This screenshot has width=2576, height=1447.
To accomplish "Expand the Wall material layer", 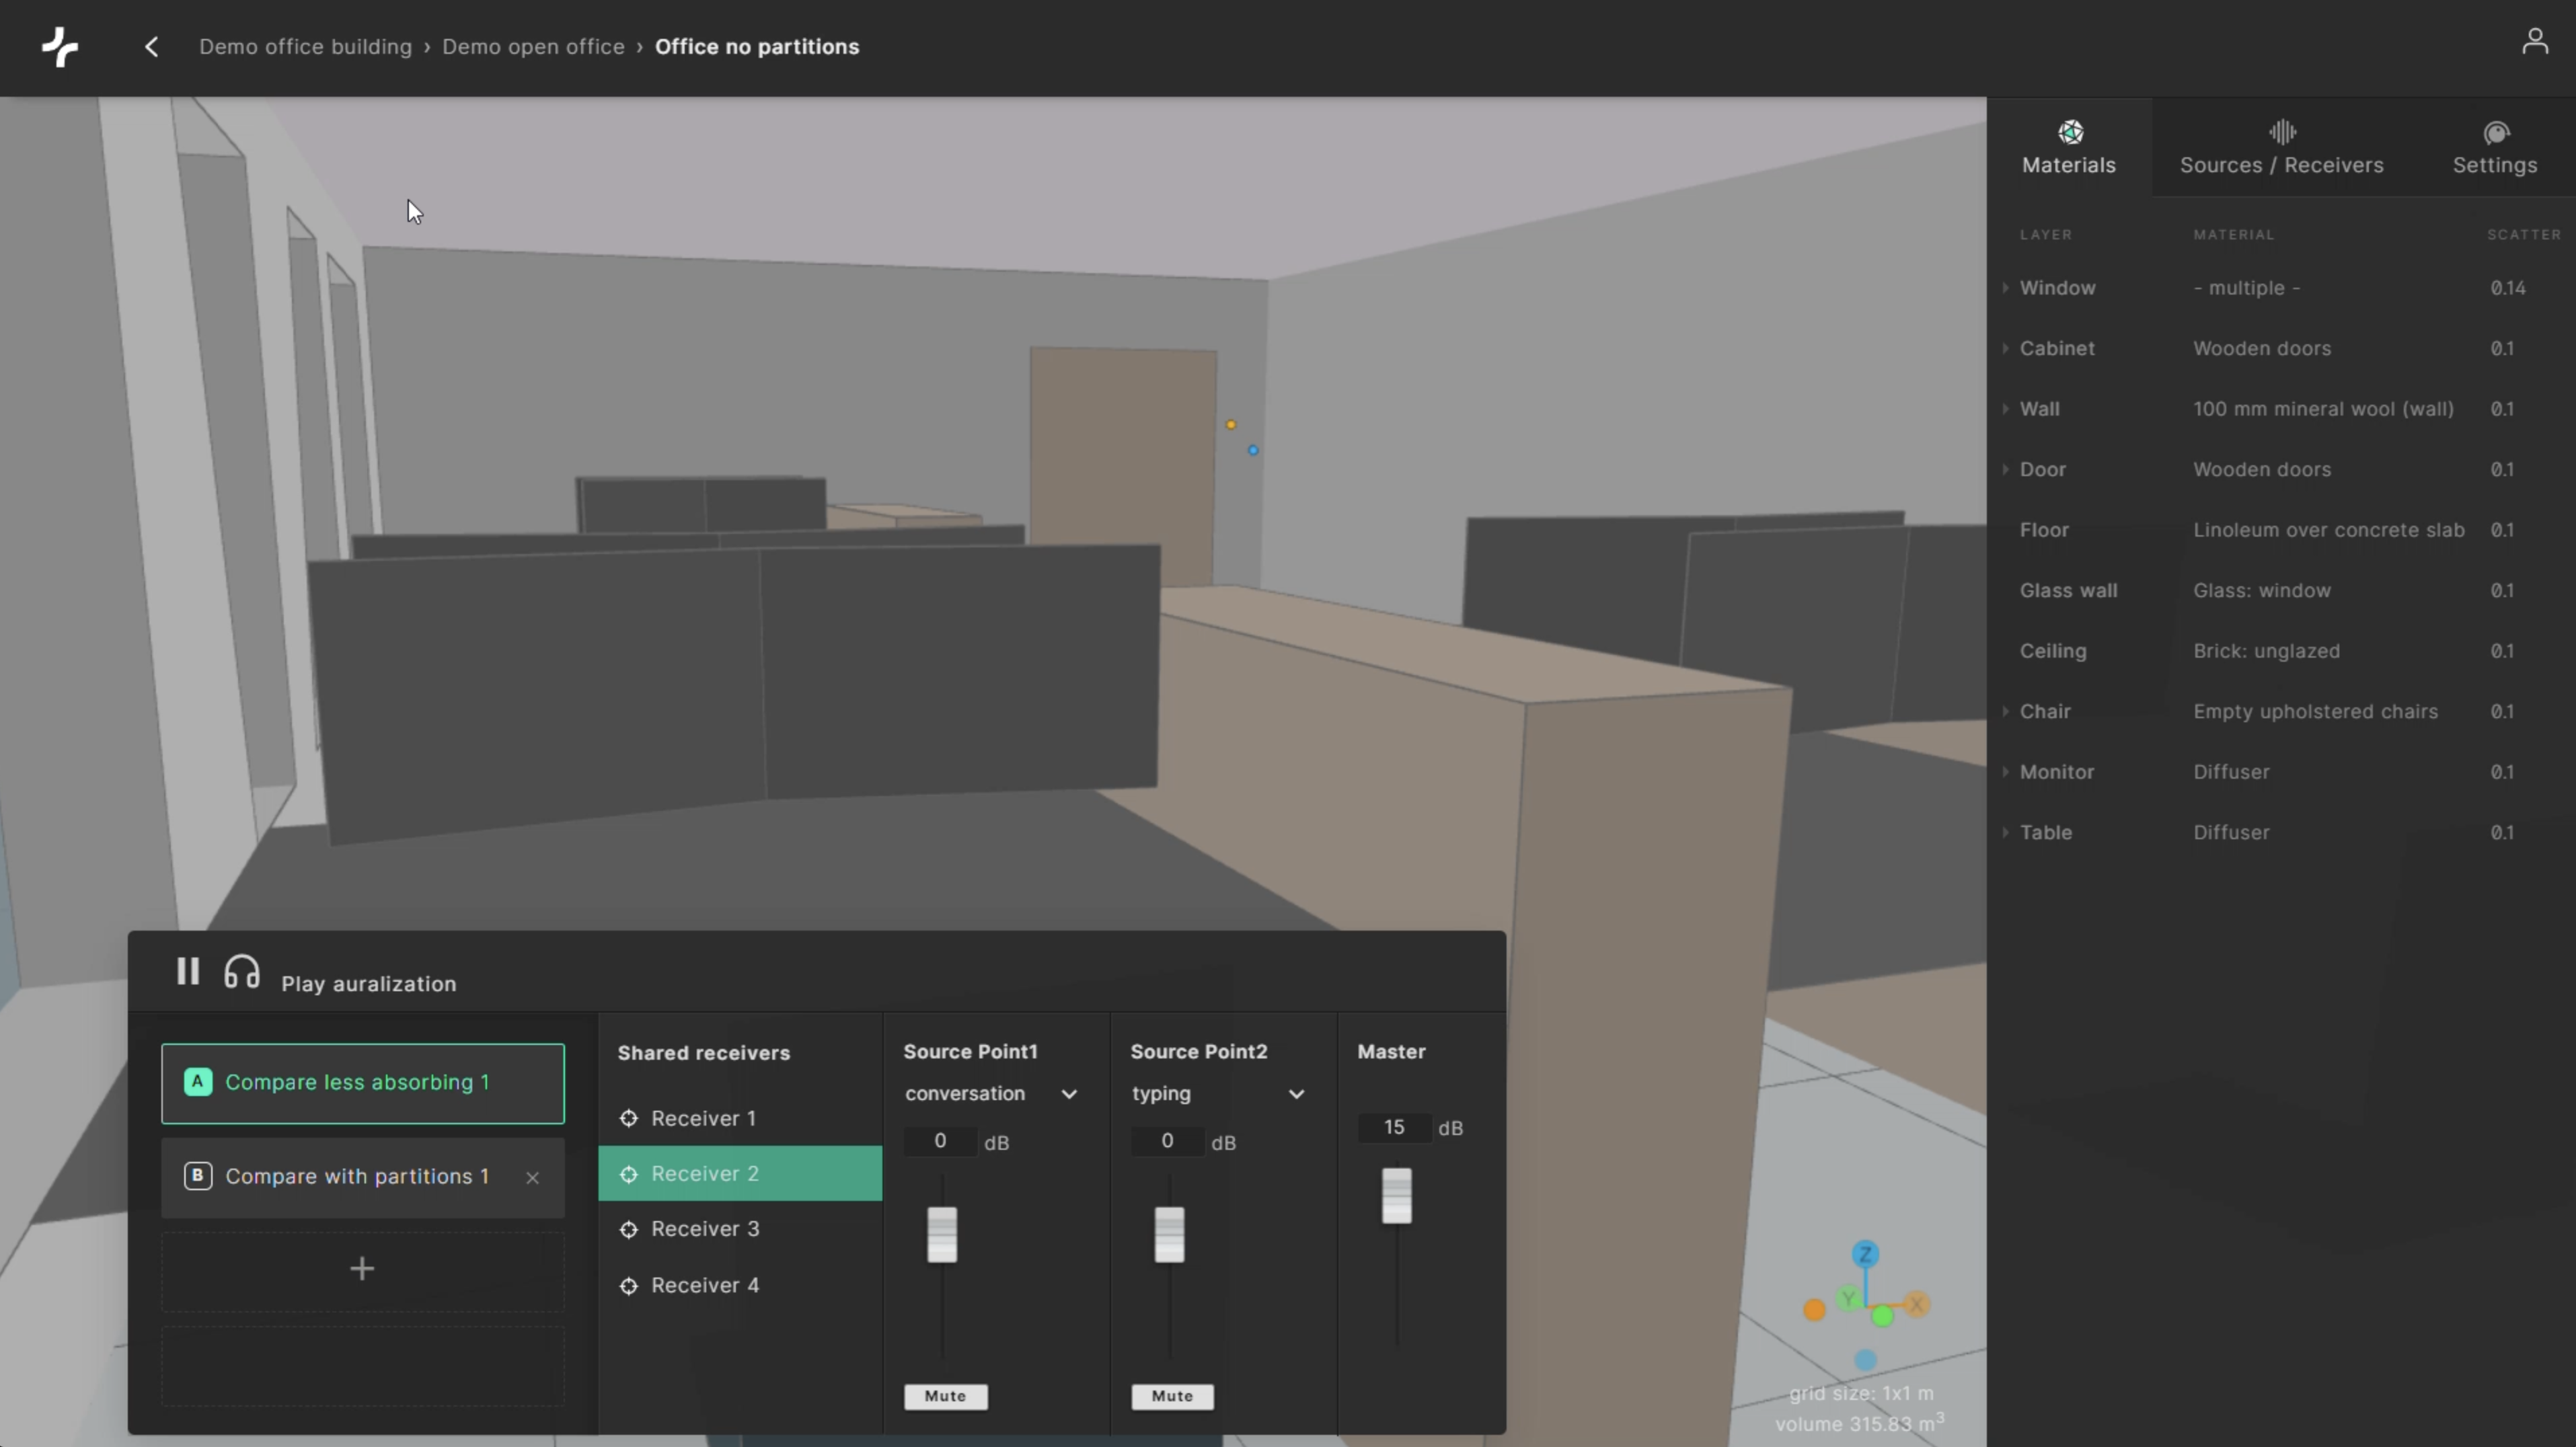I will click(x=2006, y=409).
